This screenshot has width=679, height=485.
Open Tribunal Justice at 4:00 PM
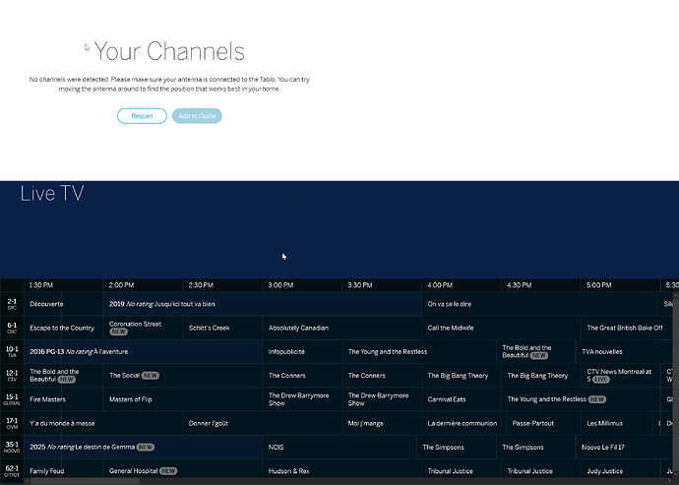(x=462, y=469)
